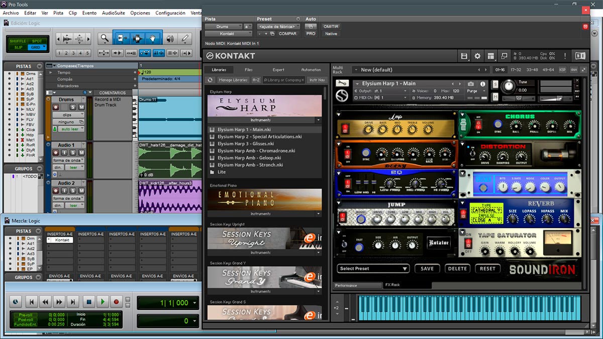Screen dimensions: 603x339
Task: Click the RESET button in FX rack
Action: click(x=487, y=269)
